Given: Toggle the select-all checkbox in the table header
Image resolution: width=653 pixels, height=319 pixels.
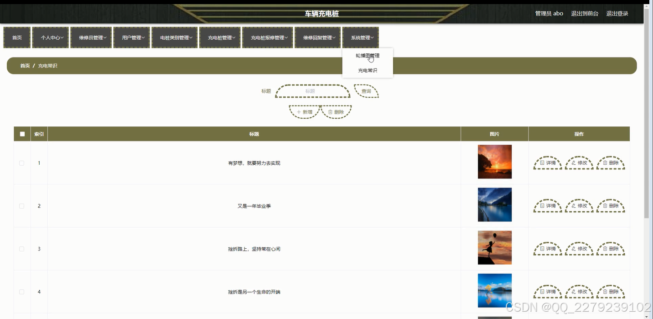Looking at the screenshot, I should click(22, 134).
